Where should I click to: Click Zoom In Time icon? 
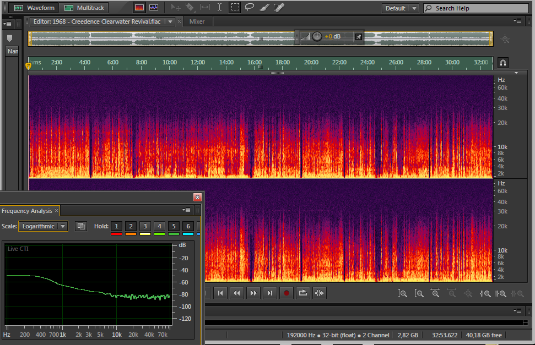click(435, 293)
